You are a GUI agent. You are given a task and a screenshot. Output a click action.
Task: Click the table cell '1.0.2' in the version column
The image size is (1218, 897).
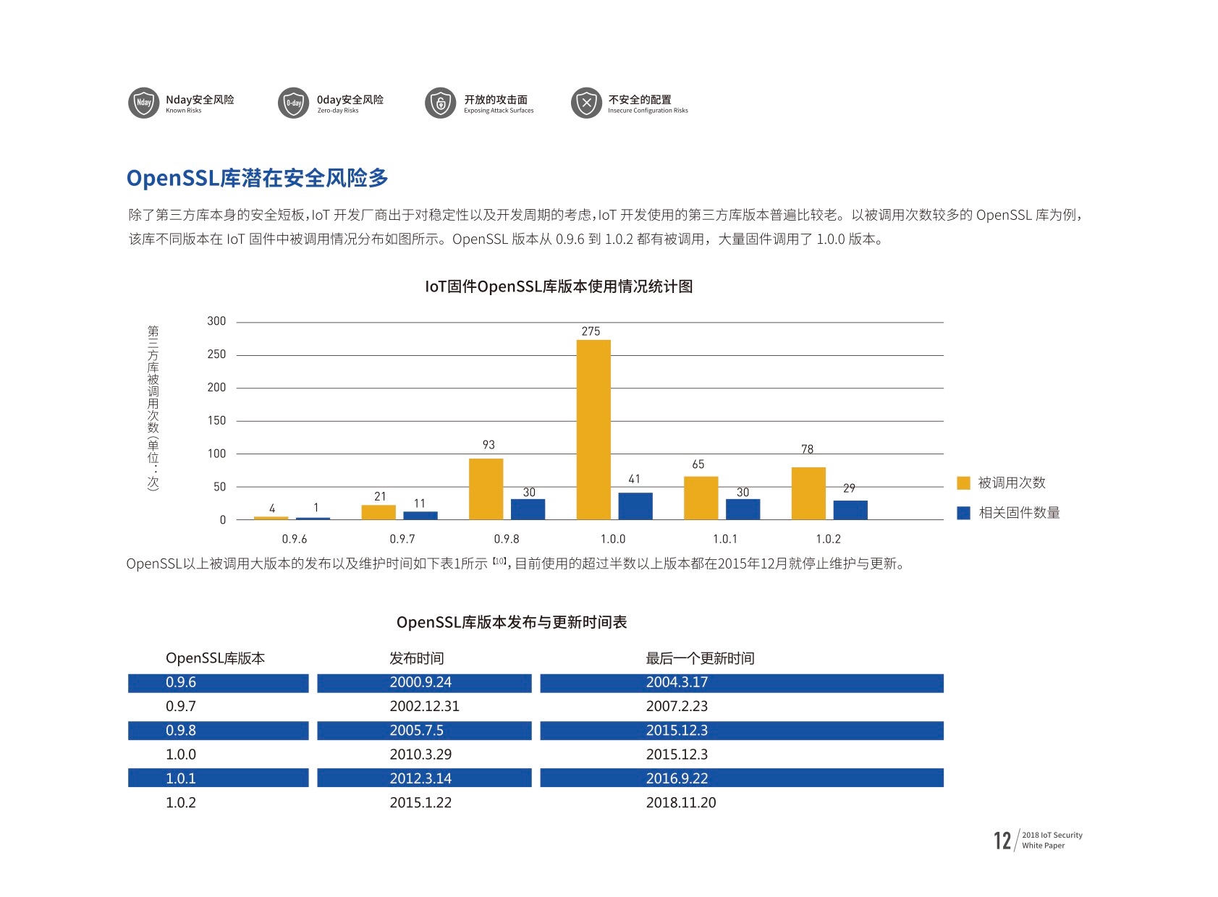click(181, 802)
